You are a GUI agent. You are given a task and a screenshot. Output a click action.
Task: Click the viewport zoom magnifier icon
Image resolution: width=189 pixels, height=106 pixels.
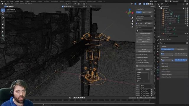(132, 18)
